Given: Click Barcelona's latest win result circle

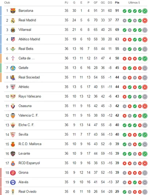Looking at the screenshot, I should click(x=145, y=11).
